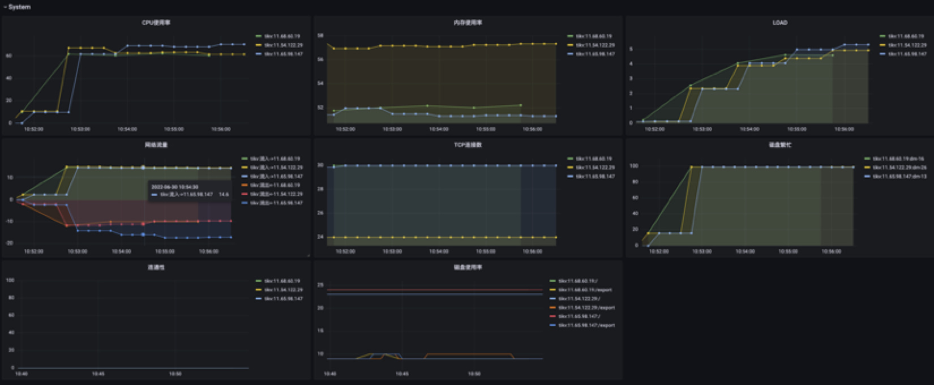
Task: Open the 磁盘使用率 panel title menu
Action: tap(468, 267)
